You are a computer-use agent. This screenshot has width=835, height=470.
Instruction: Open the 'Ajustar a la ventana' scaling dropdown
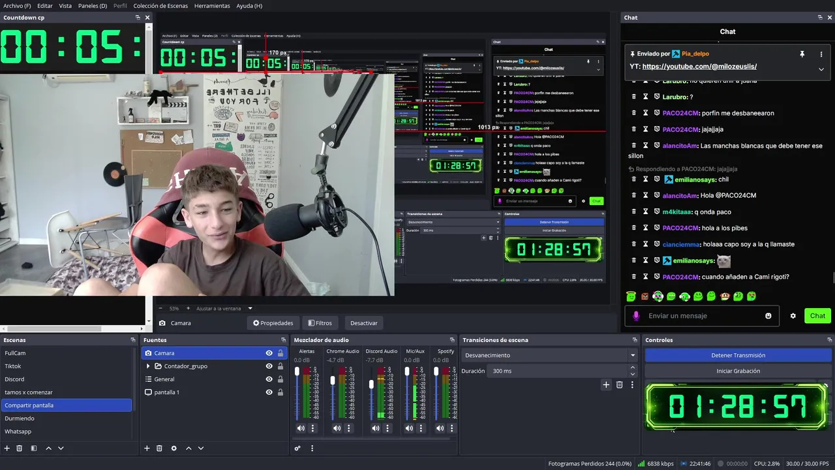pyautogui.click(x=250, y=308)
